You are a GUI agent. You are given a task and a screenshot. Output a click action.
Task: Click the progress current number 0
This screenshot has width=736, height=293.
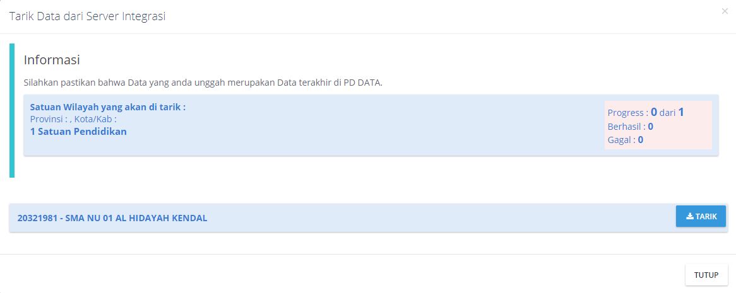(654, 112)
